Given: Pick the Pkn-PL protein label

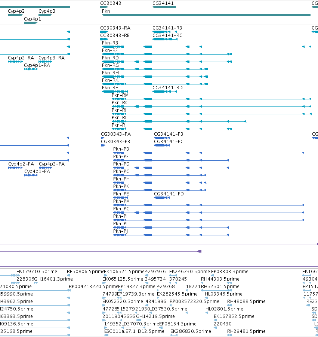Looking at the screenshot, I should pos(121,224).
